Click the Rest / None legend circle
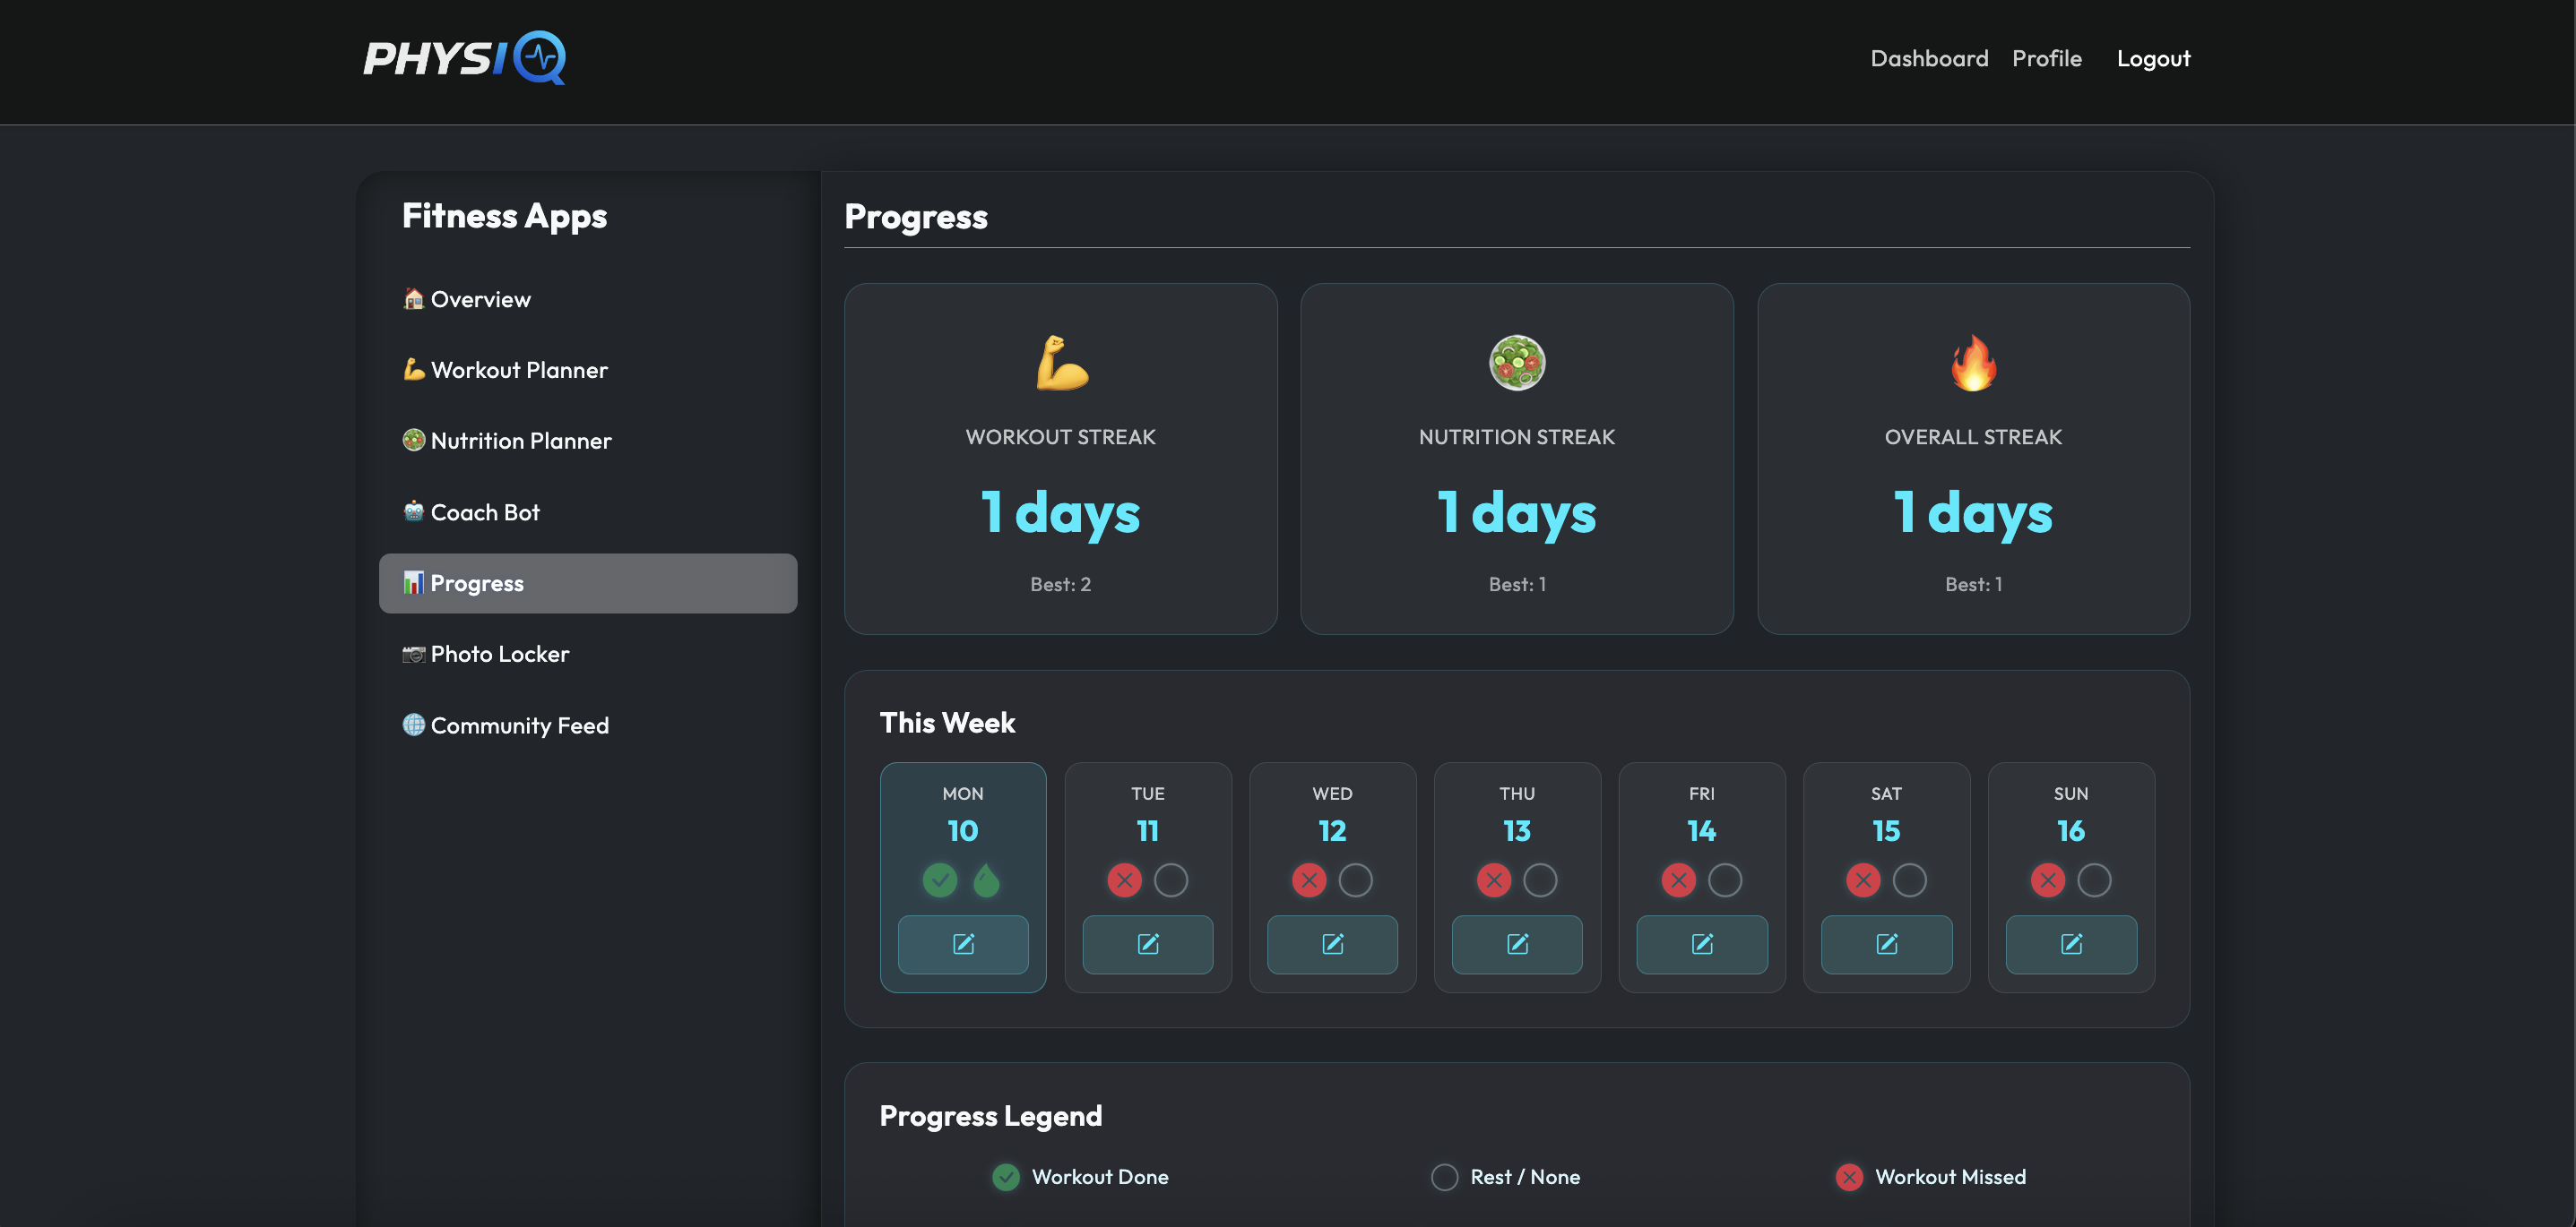The height and width of the screenshot is (1227, 2576). (1444, 1177)
